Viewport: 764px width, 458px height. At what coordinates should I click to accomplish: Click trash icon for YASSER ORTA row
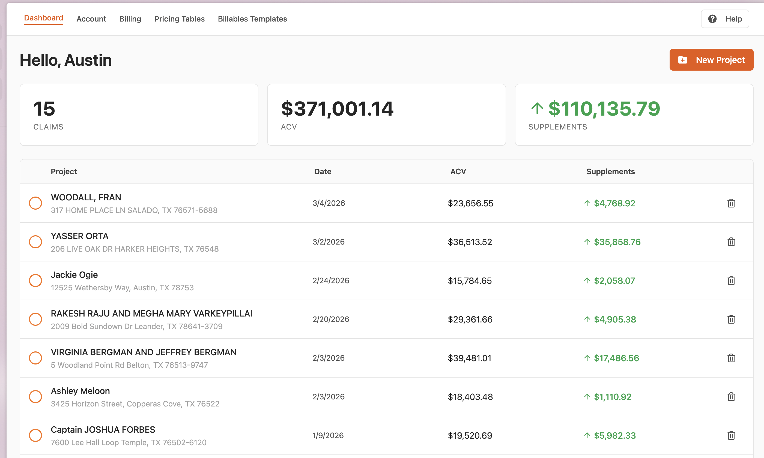point(731,242)
